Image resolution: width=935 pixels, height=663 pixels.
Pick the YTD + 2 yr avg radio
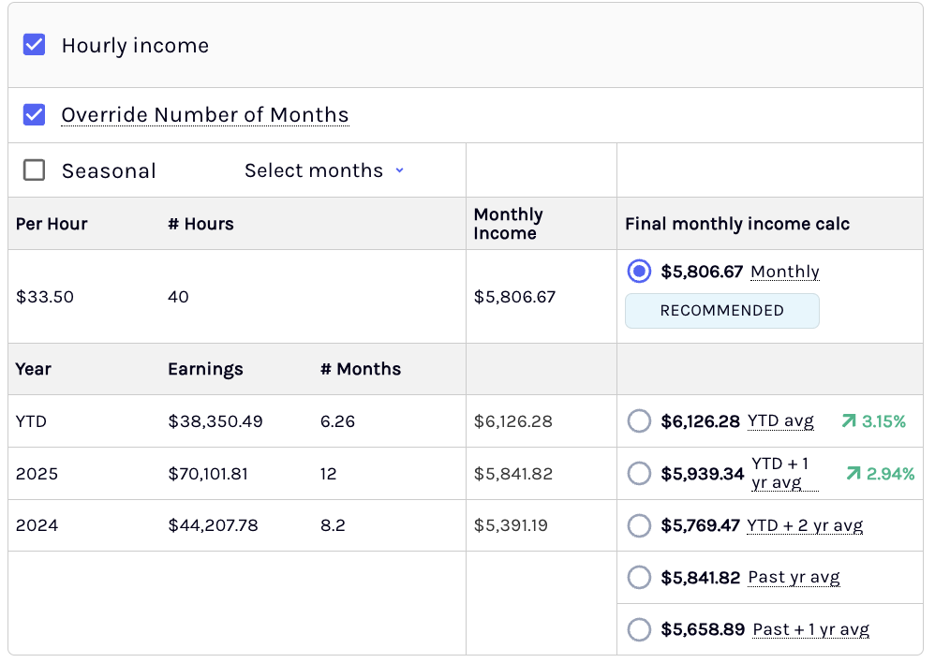[x=639, y=525]
